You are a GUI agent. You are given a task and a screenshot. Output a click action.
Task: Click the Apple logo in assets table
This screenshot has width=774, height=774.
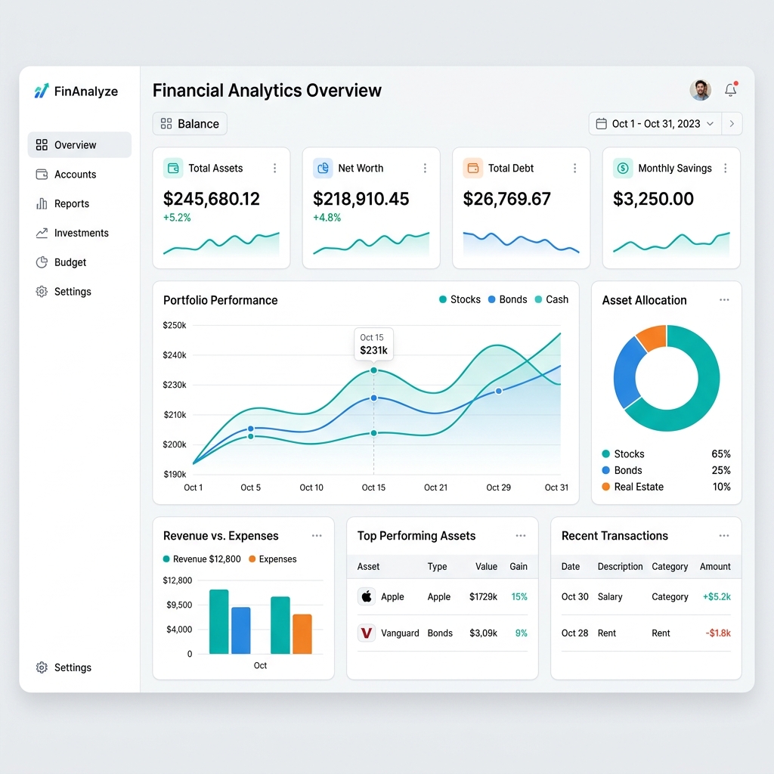coord(367,597)
